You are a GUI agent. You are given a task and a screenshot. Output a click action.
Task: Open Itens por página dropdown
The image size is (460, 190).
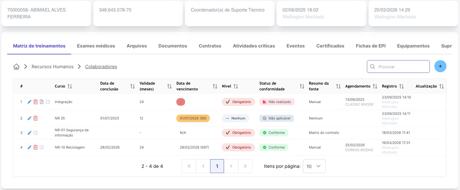pyautogui.click(x=314, y=166)
